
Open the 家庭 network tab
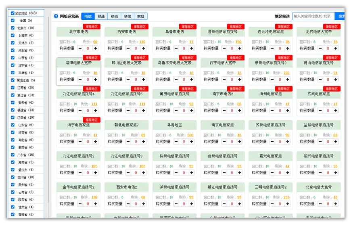(140, 17)
